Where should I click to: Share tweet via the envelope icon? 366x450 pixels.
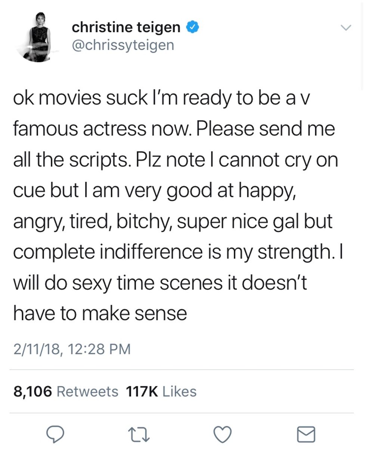306,434
